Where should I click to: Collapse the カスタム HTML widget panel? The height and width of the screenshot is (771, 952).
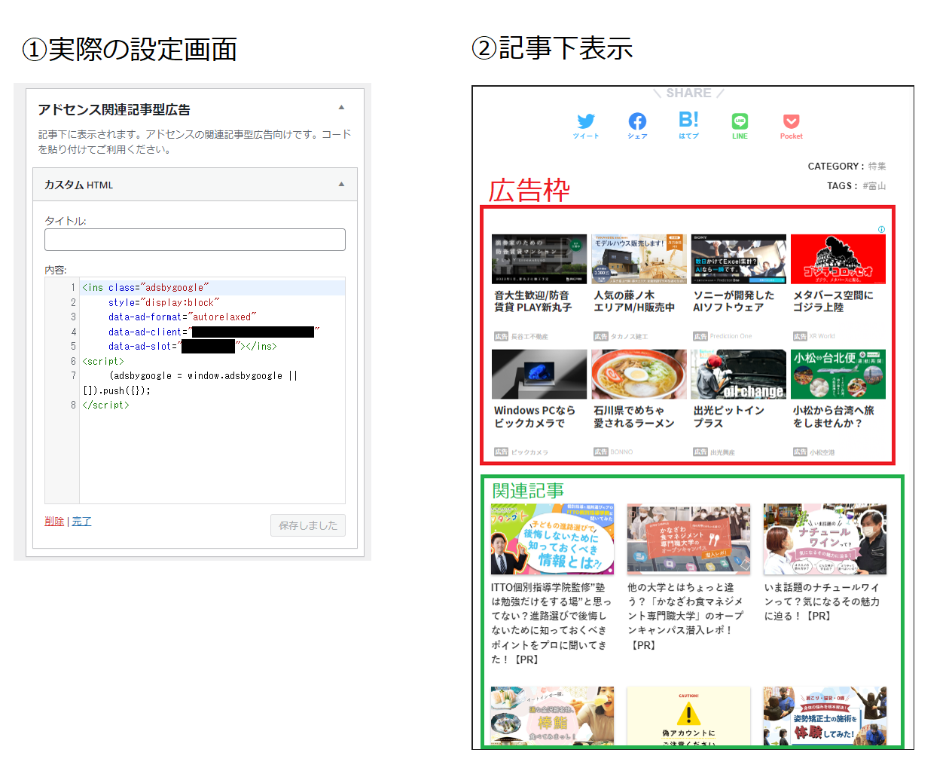coord(341,185)
